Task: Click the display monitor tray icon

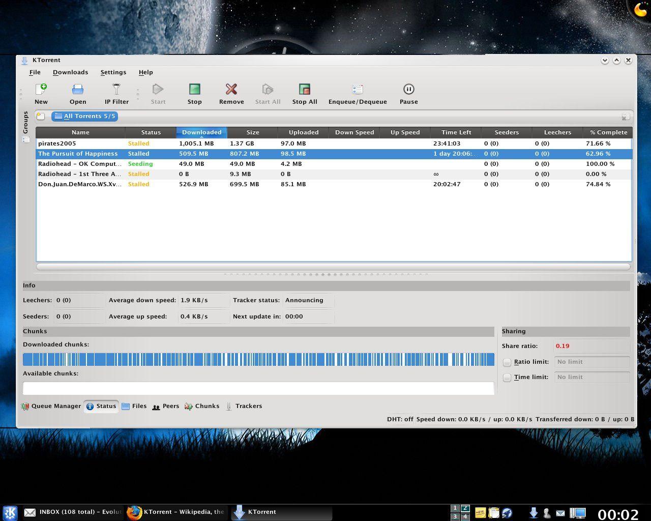Action: point(577,513)
